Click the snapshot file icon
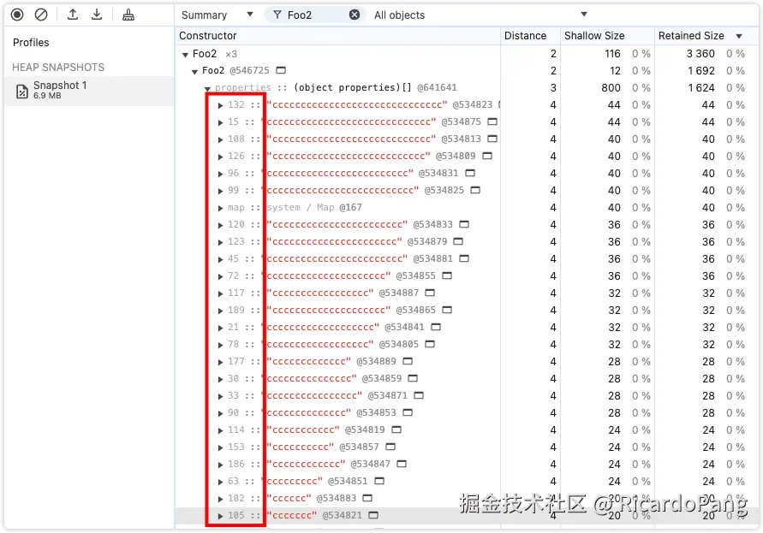 (x=22, y=91)
